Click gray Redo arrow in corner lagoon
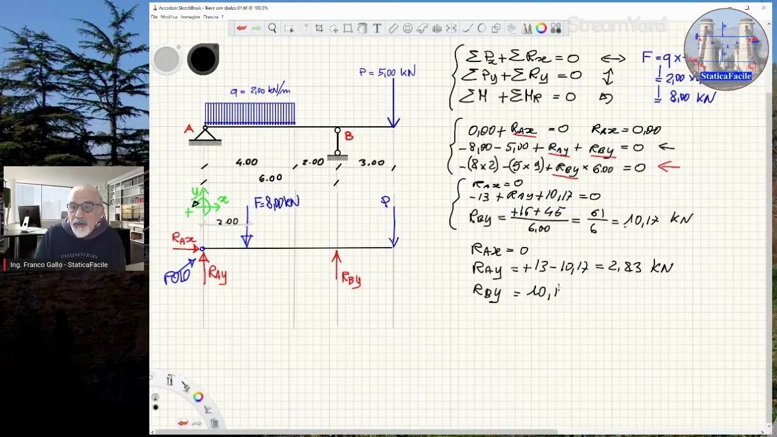 click(197, 423)
